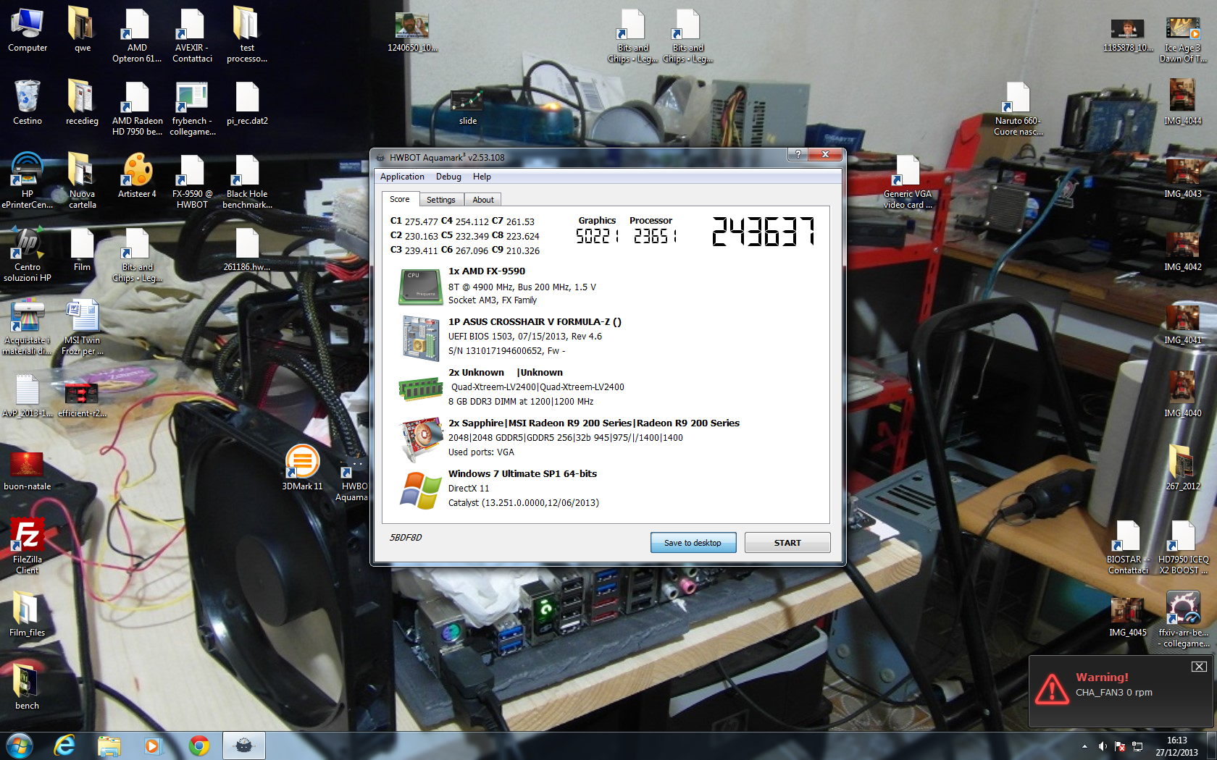
Task: Select the slide desktop icon
Action: pos(468,107)
